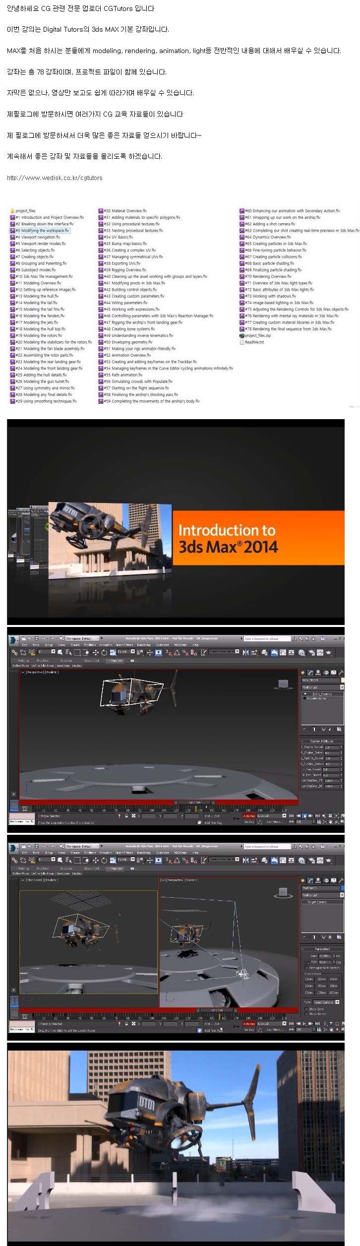
Task: Open the Workspace: Default dropdown in the upper screenshot
Action: 82,638
